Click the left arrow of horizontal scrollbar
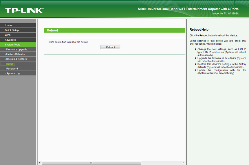249x165 pixels. (x=39, y=163)
